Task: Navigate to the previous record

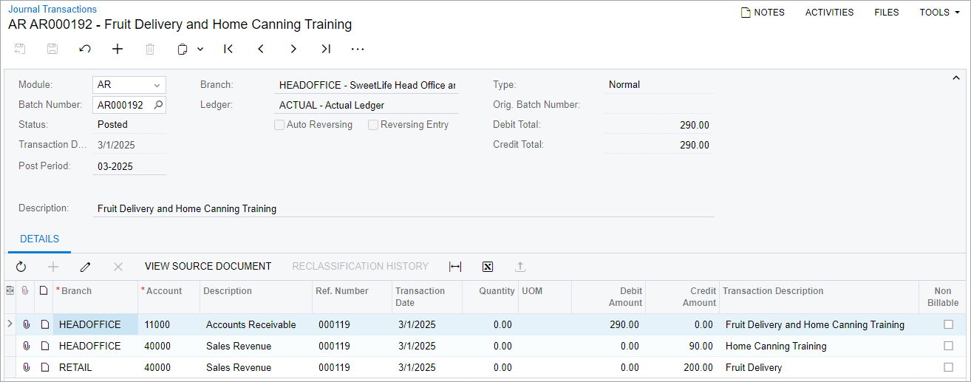Action: pyautogui.click(x=261, y=50)
